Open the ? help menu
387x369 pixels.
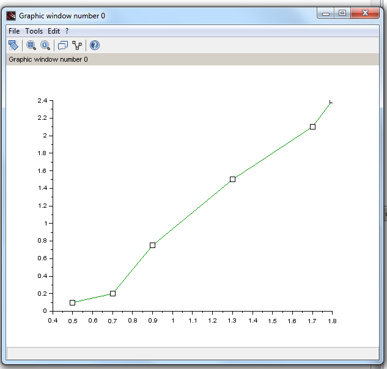(x=67, y=31)
